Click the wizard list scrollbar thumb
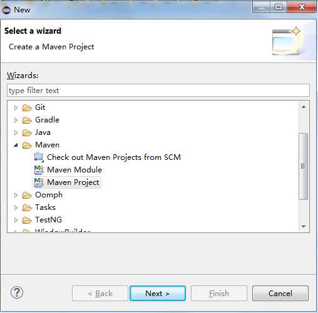Image resolution: width=318 pixels, height=313 pixels. 304,166
